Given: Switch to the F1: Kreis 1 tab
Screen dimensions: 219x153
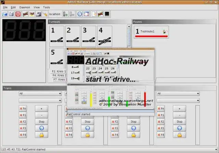Looking at the screenshot, I should (x=59, y=71).
